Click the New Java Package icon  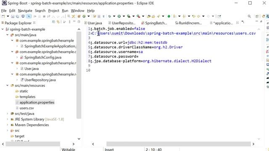coord(79,16)
